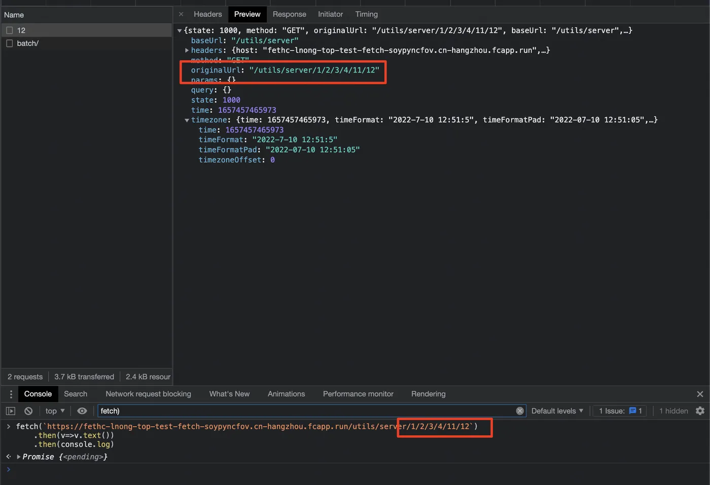
Task: Click the 2.4 kB resources status text
Action: click(148, 376)
